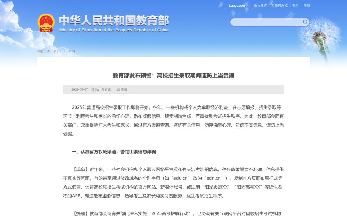Click the 登录 login link
This screenshot has height=218, width=347.
coord(295,6)
